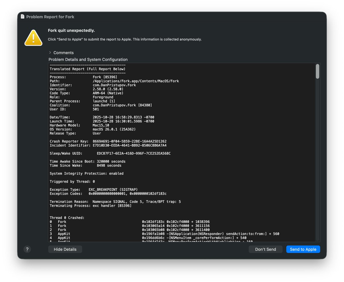Click the 'Role: Foreground' line
This screenshot has height=282, width=344.
[x=81, y=97]
